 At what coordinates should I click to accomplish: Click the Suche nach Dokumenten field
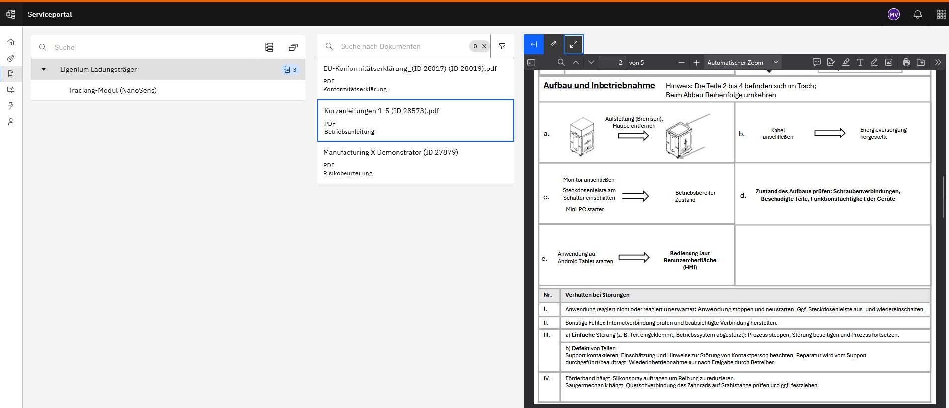402,46
